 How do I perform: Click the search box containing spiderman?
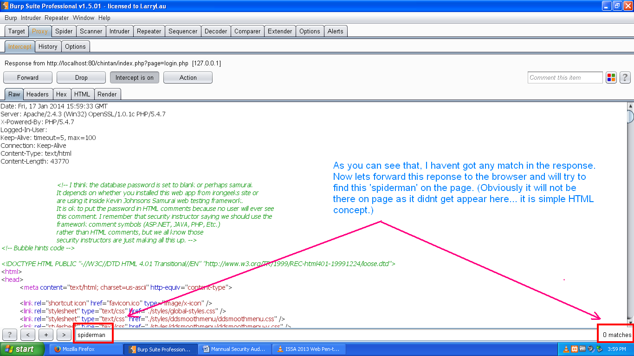pyautogui.click(x=336, y=335)
